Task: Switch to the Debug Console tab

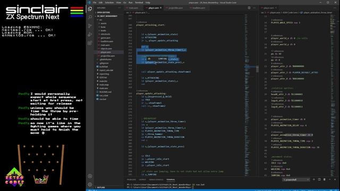Action: [x=156, y=179]
